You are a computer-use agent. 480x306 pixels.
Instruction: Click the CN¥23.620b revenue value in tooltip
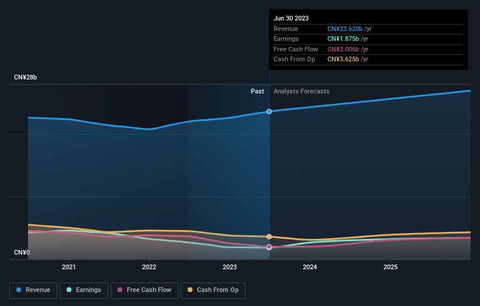tap(345, 29)
